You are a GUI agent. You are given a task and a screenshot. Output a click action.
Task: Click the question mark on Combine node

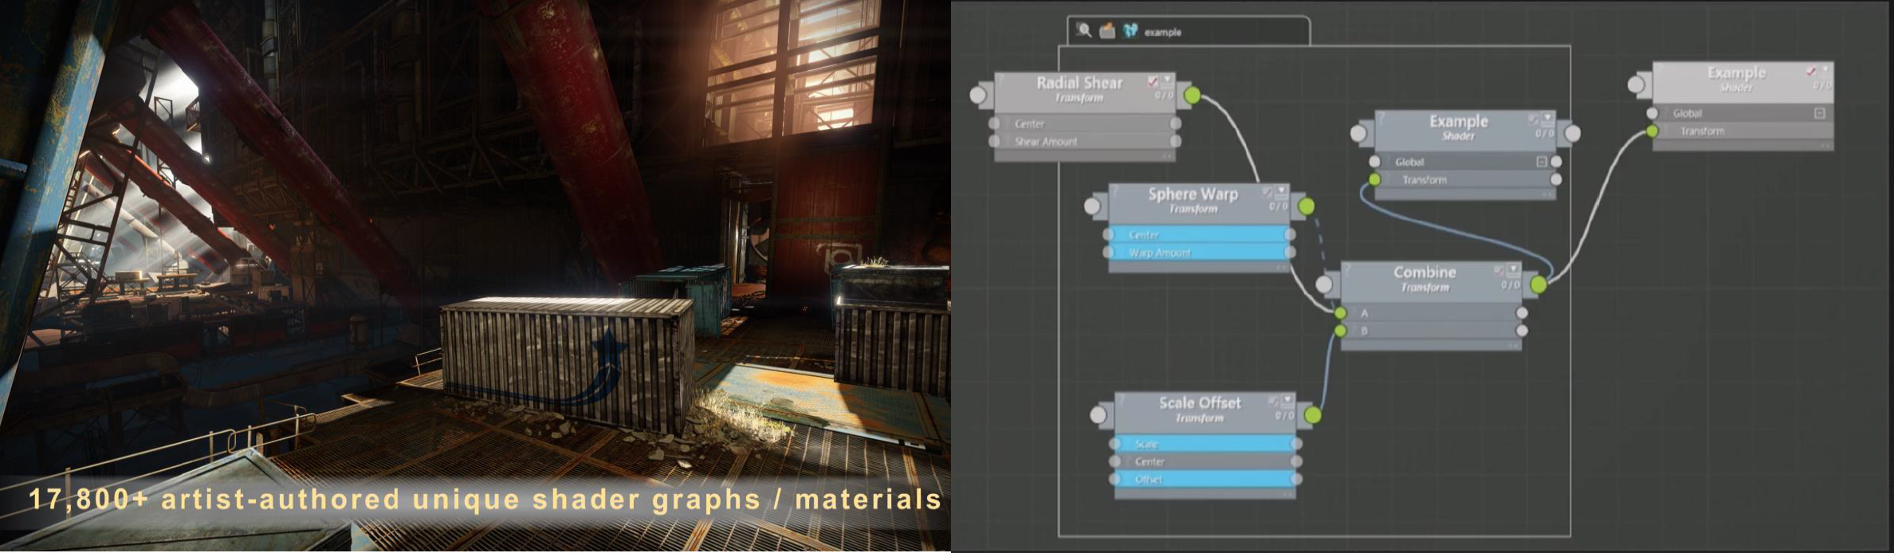1348,272
